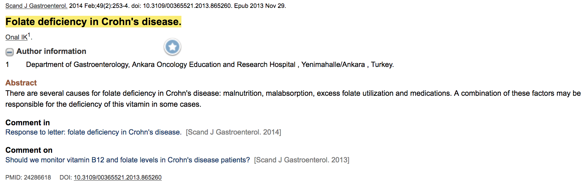Click the Abstract heading
Viewport: 587px width, 184px height.
[21, 83]
